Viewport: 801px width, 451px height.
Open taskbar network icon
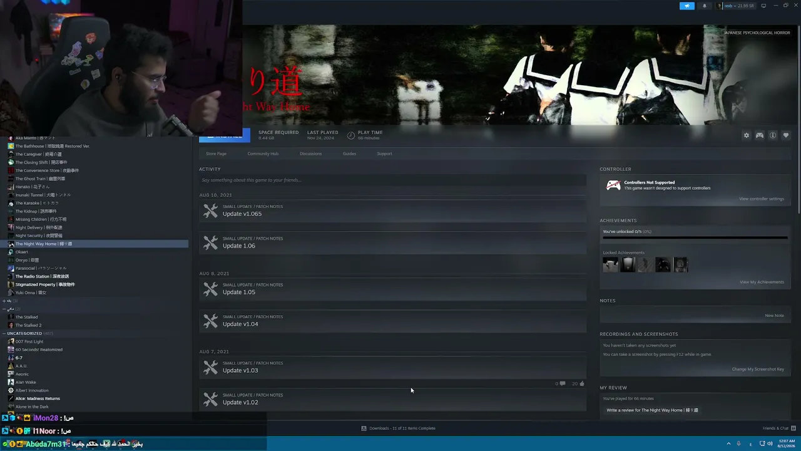[762, 443]
